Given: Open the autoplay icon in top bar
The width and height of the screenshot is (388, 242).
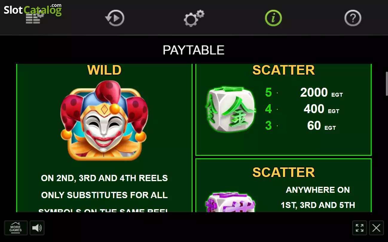Looking at the screenshot, I should pos(115,18).
